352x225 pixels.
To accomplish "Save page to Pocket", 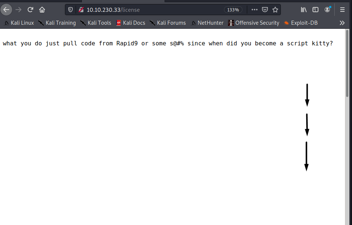I will coord(265,10).
